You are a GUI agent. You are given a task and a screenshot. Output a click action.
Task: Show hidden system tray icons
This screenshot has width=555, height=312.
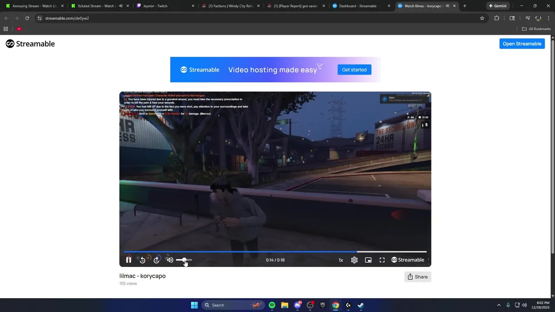tap(499, 305)
